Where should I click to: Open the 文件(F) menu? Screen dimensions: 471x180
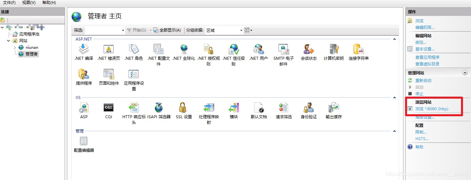click(9, 3)
